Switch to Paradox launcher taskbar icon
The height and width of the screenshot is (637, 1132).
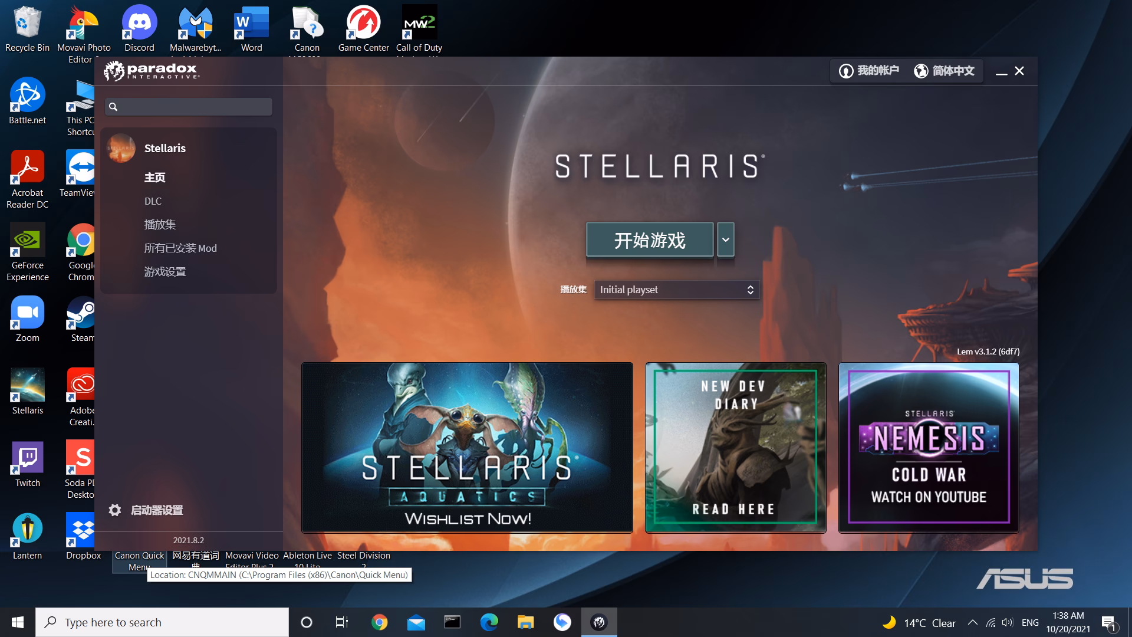coord(599,622)
